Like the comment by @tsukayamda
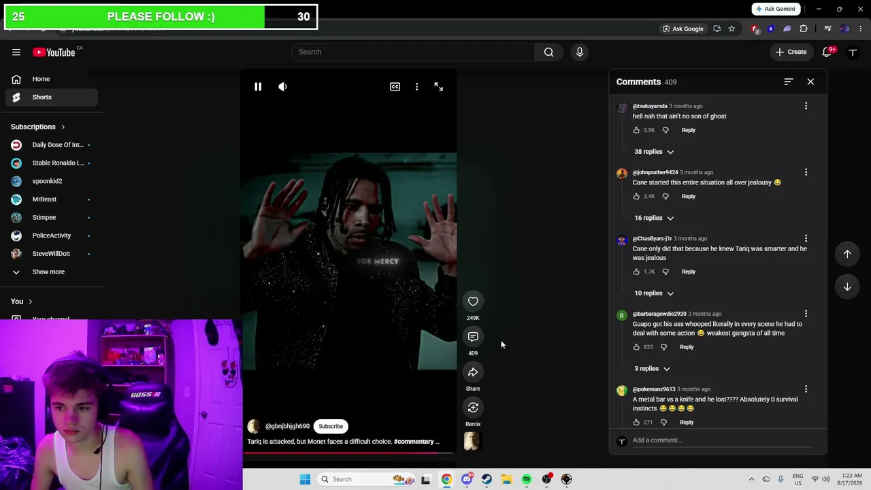 pos(636,130)
